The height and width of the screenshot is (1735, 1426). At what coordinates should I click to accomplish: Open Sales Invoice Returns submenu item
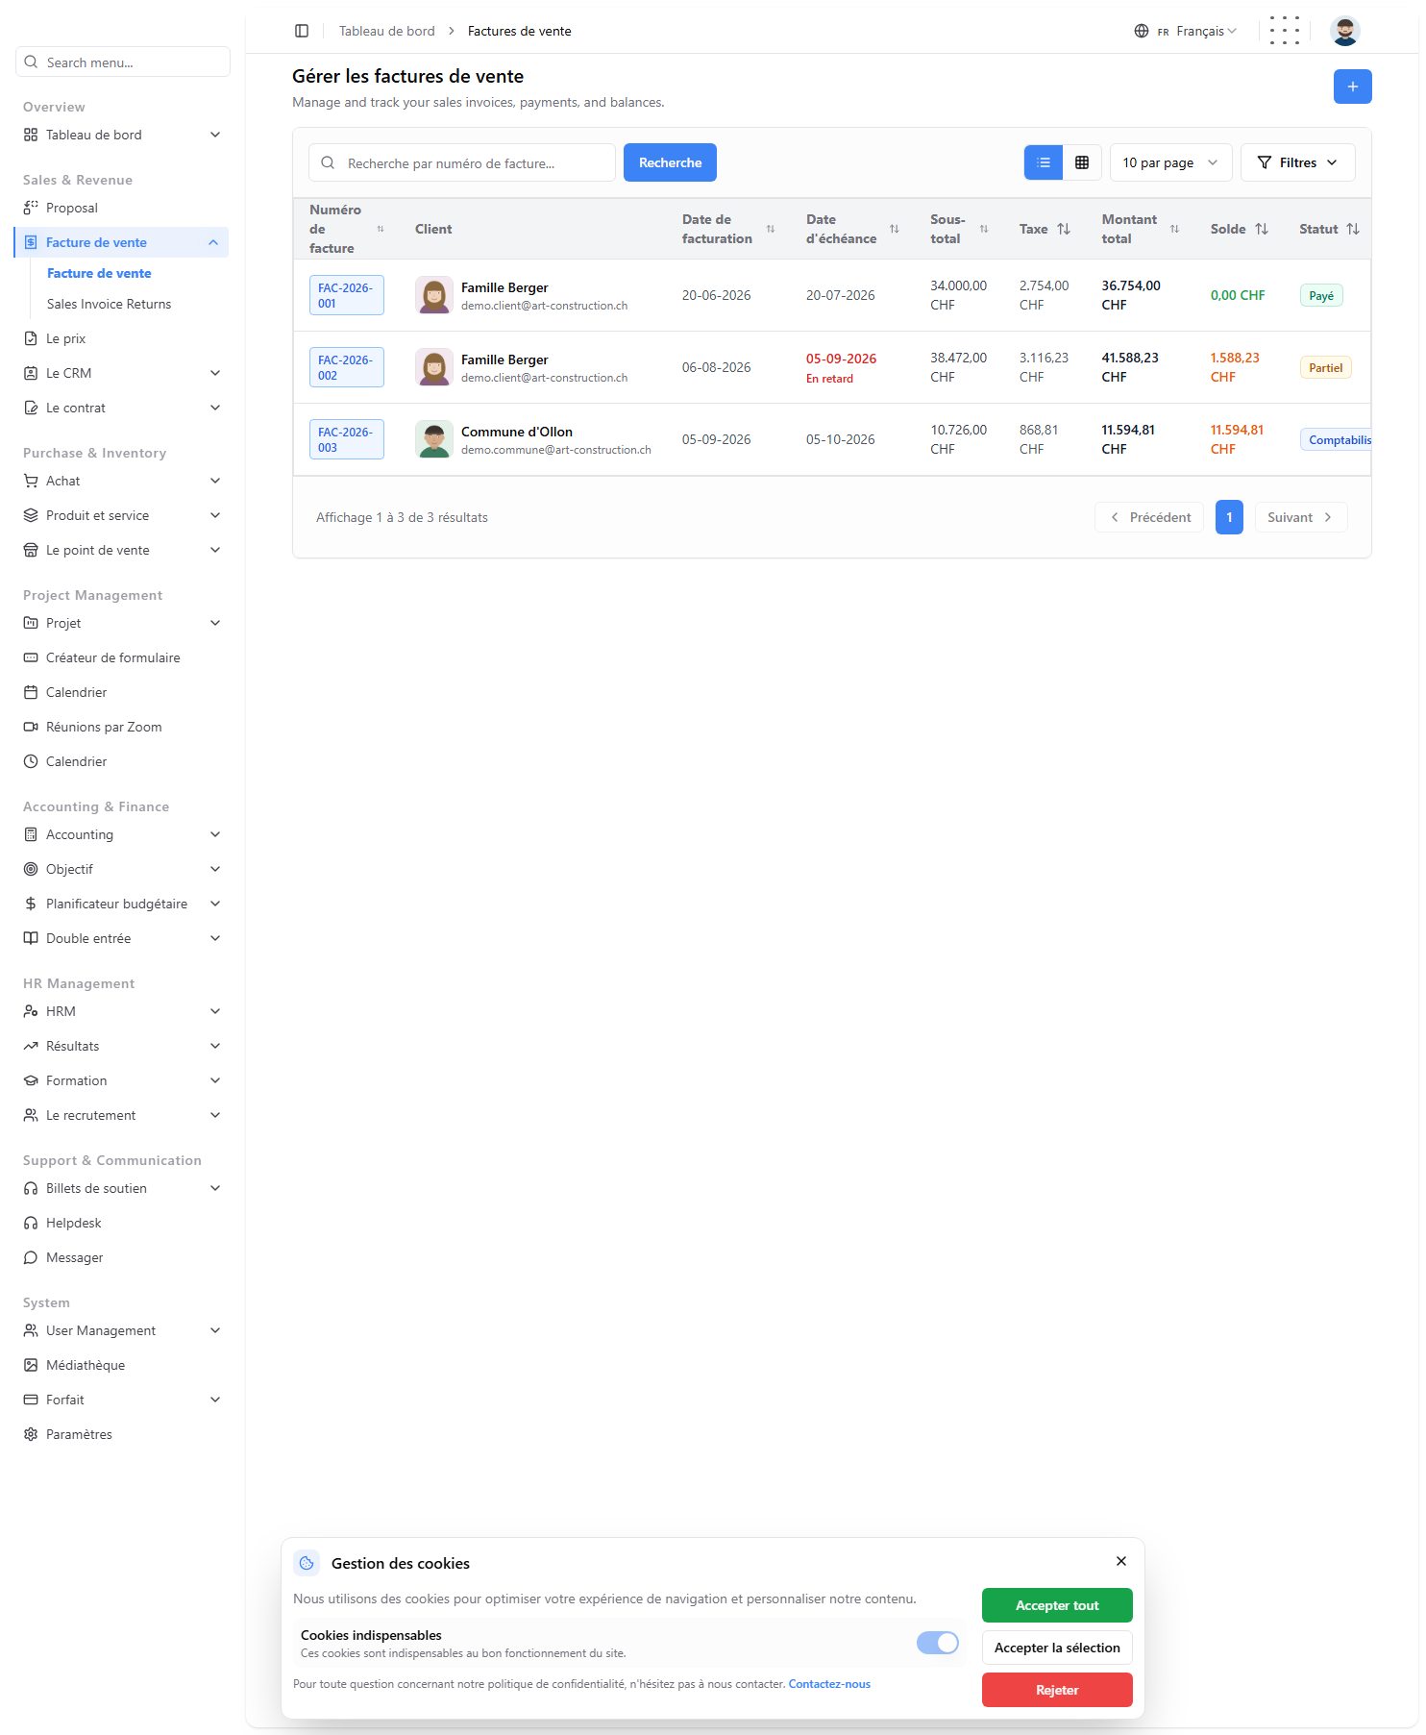point(109,304)
